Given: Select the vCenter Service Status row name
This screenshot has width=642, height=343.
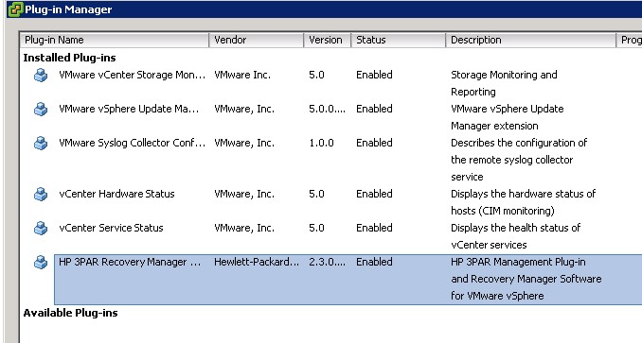Looking at the screenshot, I should point(111,228).
